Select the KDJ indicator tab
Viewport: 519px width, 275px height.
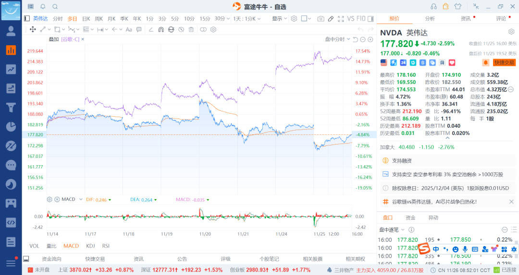coord(90,246)
